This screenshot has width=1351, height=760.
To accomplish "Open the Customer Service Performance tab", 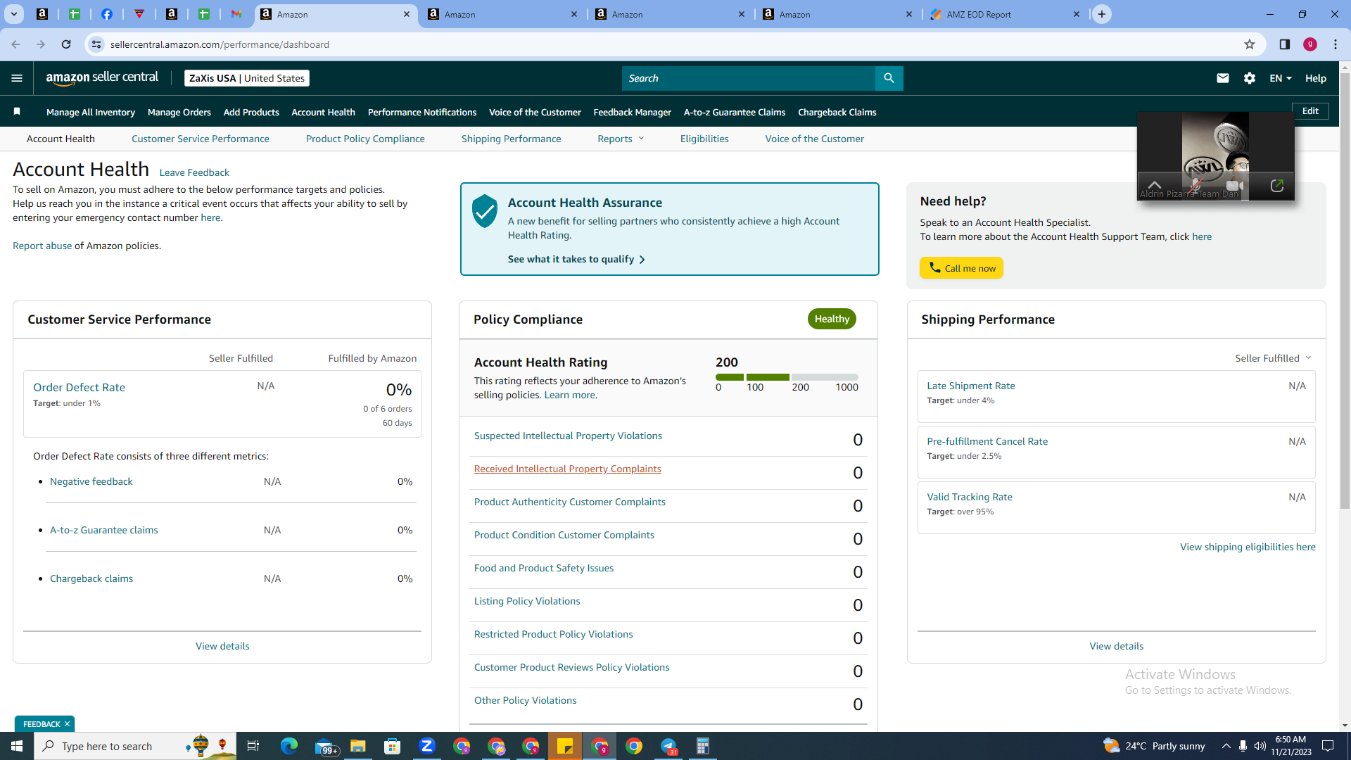I will pyautogui.click(x=201, y=139).
